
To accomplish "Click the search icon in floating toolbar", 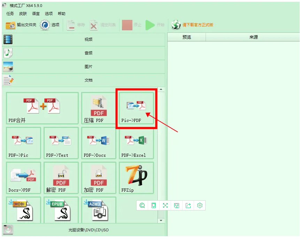I will [142, 206].
